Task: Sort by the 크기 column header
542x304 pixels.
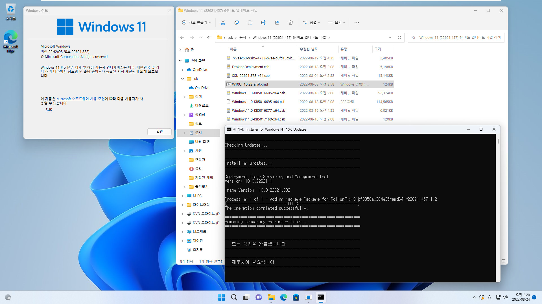Action: pyautogui.click(x=378, y=49)
